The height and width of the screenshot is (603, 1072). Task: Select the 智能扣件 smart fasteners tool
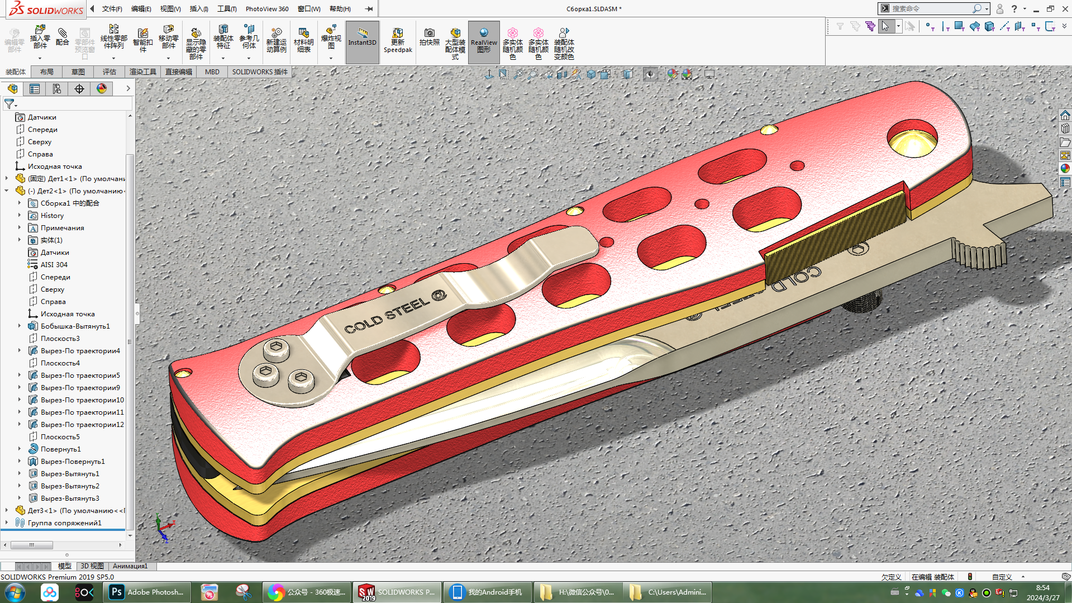142,34
